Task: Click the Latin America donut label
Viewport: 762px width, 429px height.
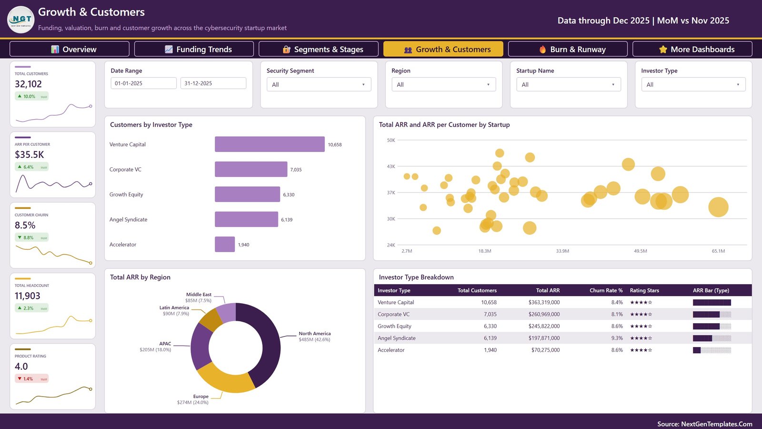Action: (175, 310)
